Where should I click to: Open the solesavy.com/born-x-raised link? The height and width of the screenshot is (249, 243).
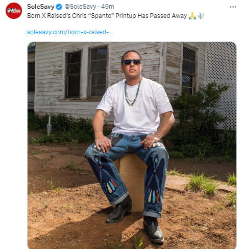pyautogui.click(x=70, y=32)
